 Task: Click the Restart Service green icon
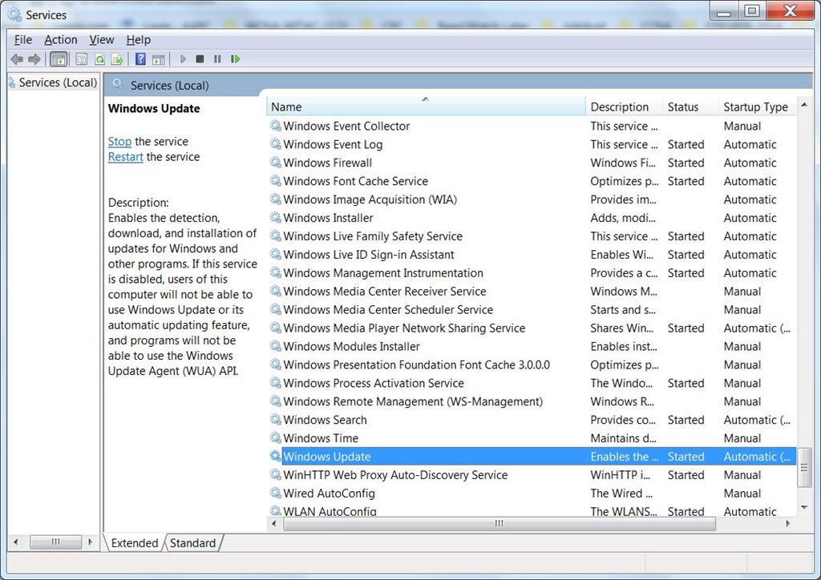coord(236,59)
